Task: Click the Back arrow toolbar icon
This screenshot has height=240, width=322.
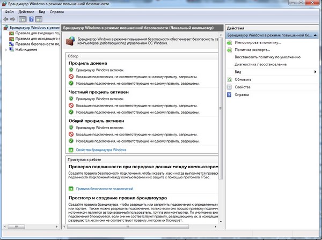Action: tap(6, 19)
